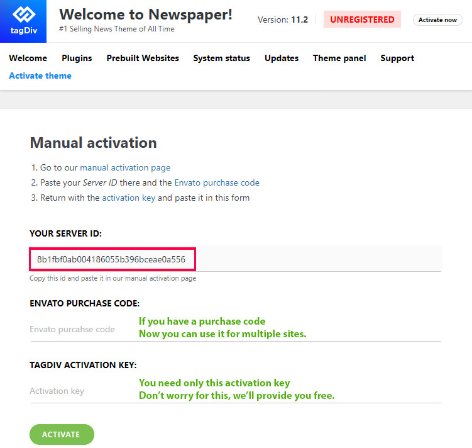This screenshot has width=472, height=448.
Task: Switch to Prebuilt Websites tab
Action: 143,58
